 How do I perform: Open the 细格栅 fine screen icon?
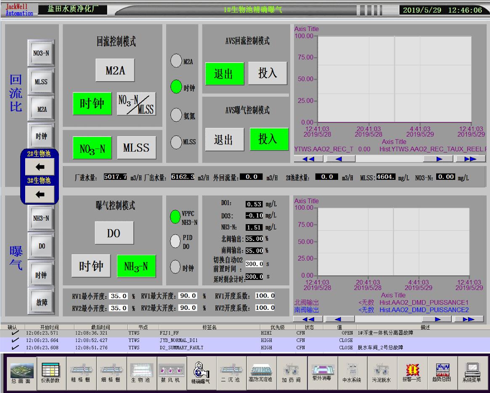[111, 374]
